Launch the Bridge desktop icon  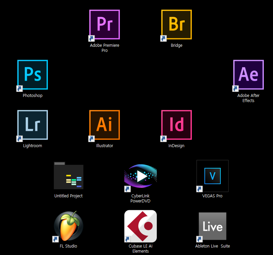(x=177, y=24)
